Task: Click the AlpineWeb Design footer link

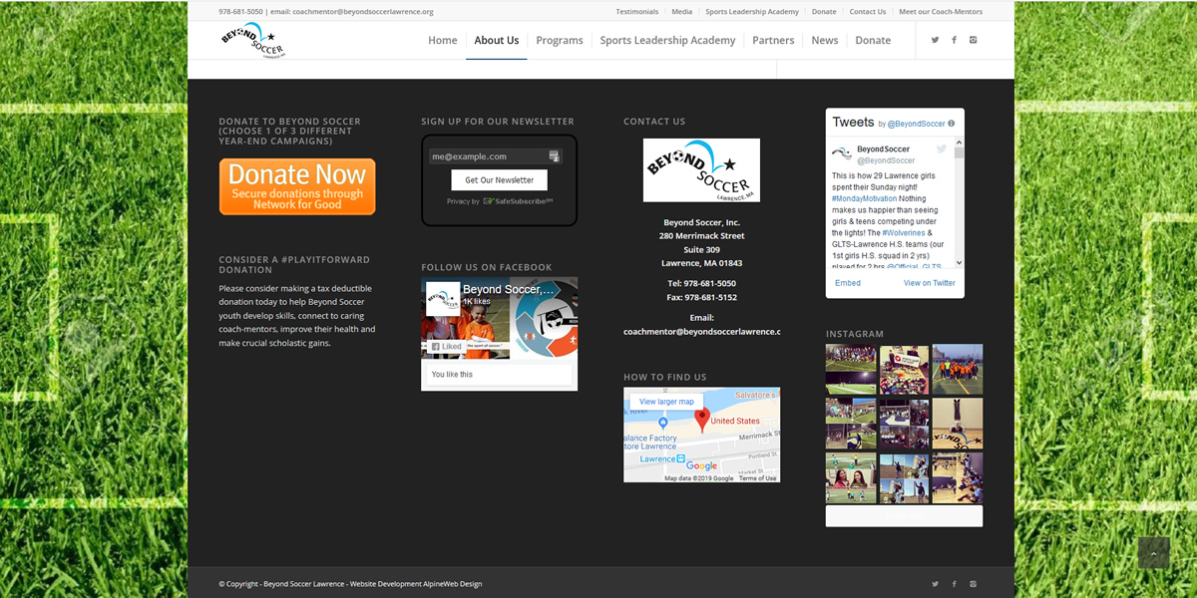Action: (x=453, y=584)
